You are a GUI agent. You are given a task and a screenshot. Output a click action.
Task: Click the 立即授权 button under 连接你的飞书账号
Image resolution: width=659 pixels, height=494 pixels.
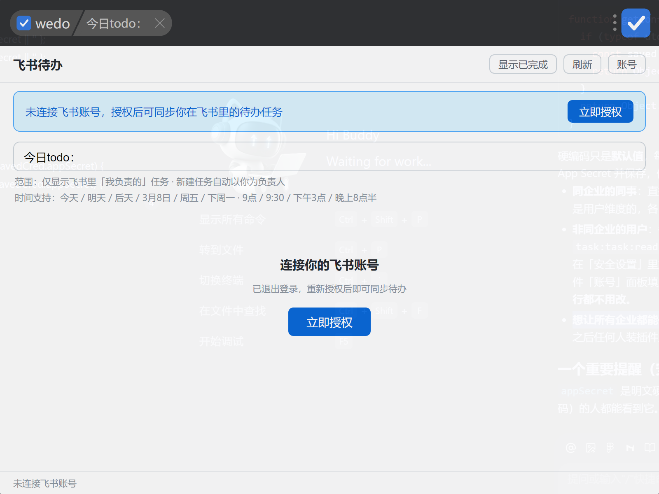(329, 322)
